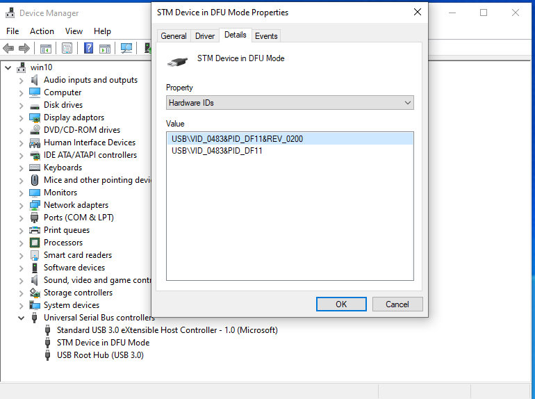Collapse the Universal Serial Bus controllers node

(x=21, y=318)
